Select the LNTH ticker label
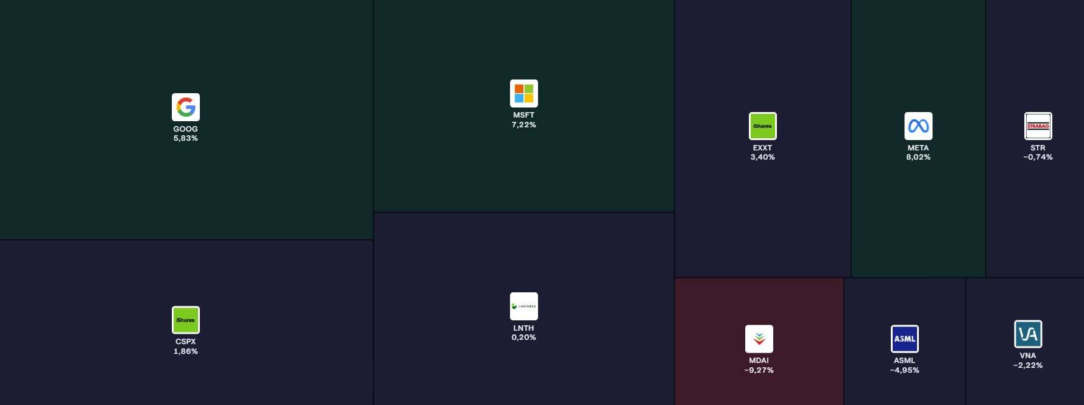 524,328
